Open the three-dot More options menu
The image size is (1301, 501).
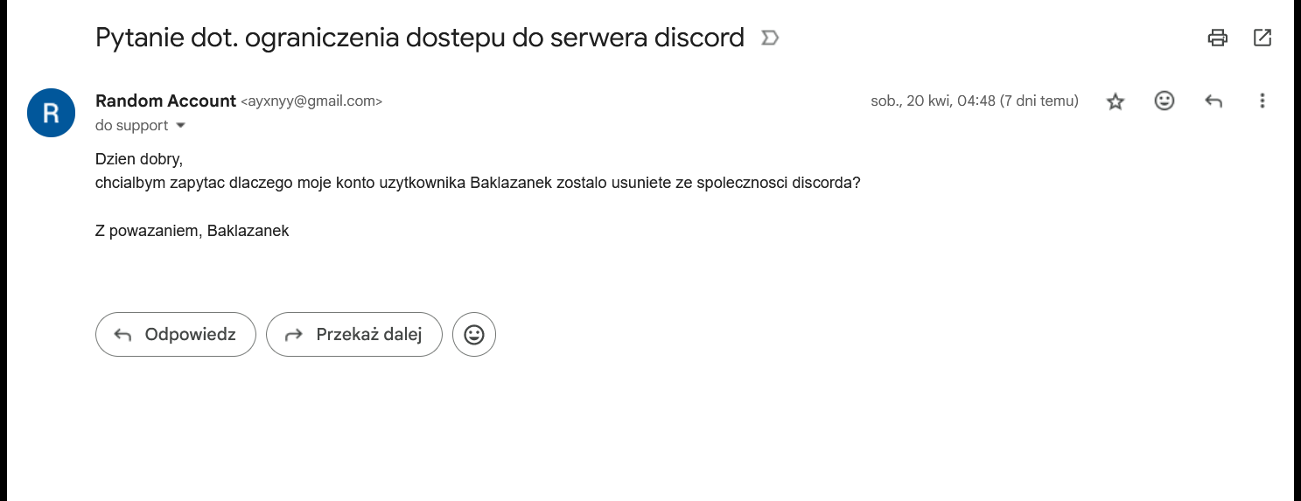[1262, 101]
